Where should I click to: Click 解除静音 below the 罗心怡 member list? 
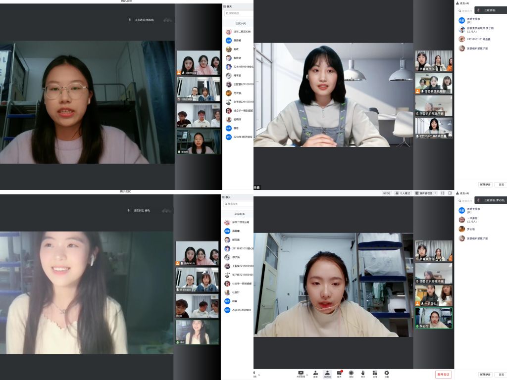(485, 375)
